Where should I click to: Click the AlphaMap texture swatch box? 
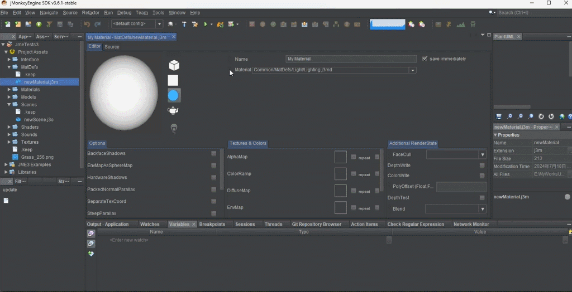click(x=340, y=157)
